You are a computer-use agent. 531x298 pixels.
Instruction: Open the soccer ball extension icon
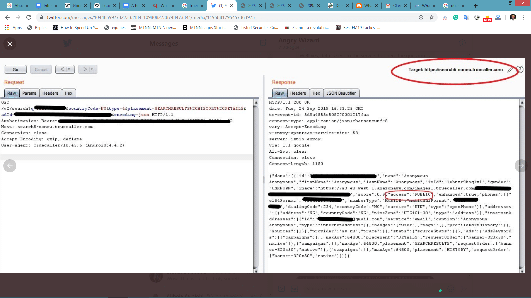[477, 17]
